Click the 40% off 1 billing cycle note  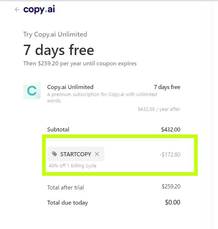pos(72,165)
